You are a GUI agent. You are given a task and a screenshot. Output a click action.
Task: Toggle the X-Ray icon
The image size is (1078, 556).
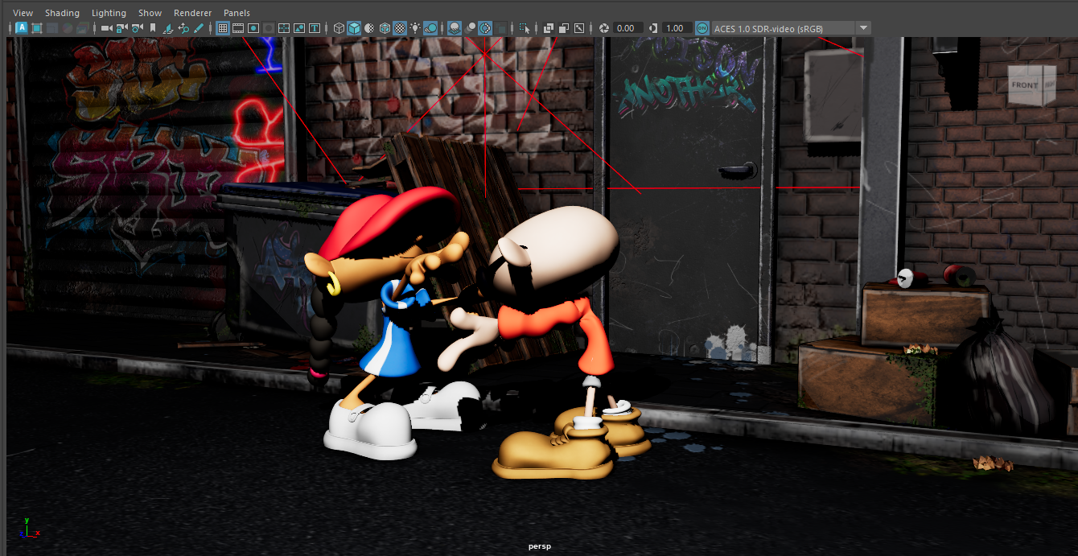[x=549, y=28]
